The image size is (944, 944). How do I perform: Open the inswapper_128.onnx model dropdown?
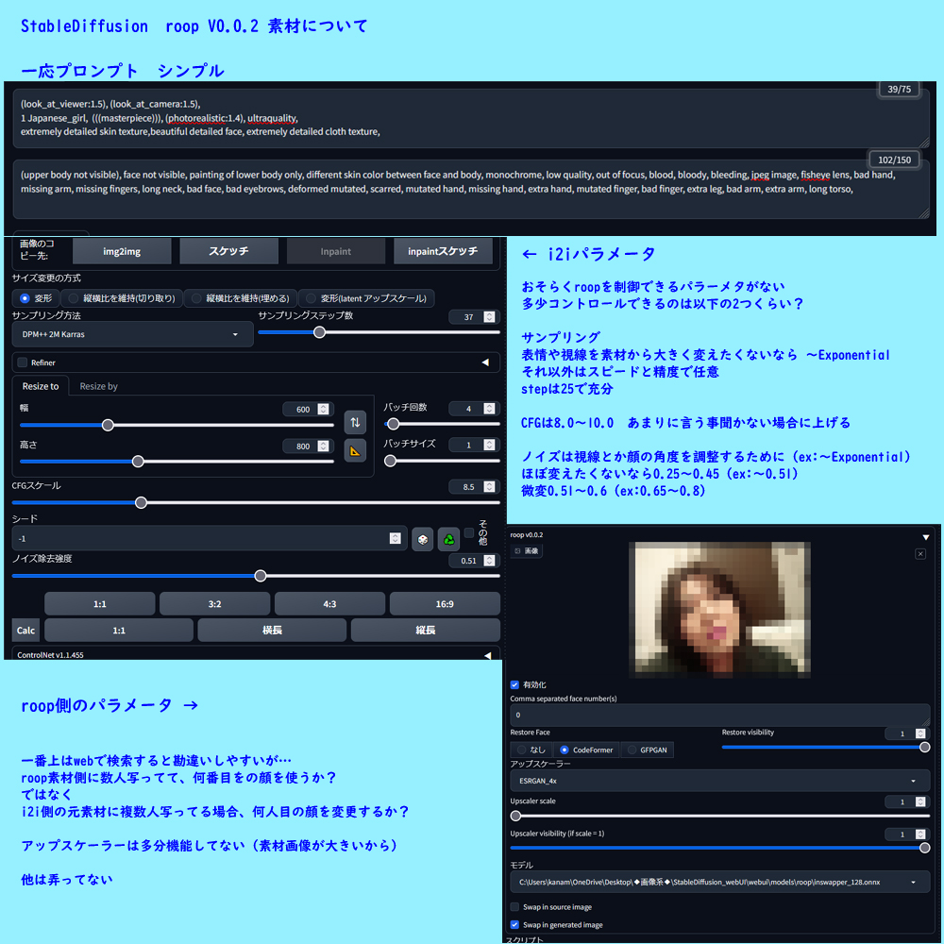[x=720, y=882]
